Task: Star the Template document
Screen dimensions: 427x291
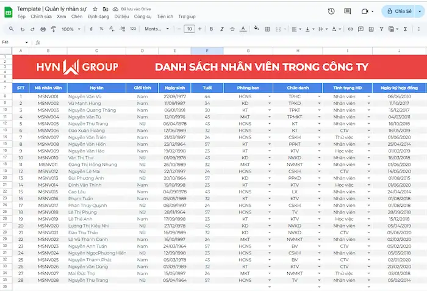Action: pos(95,9)
